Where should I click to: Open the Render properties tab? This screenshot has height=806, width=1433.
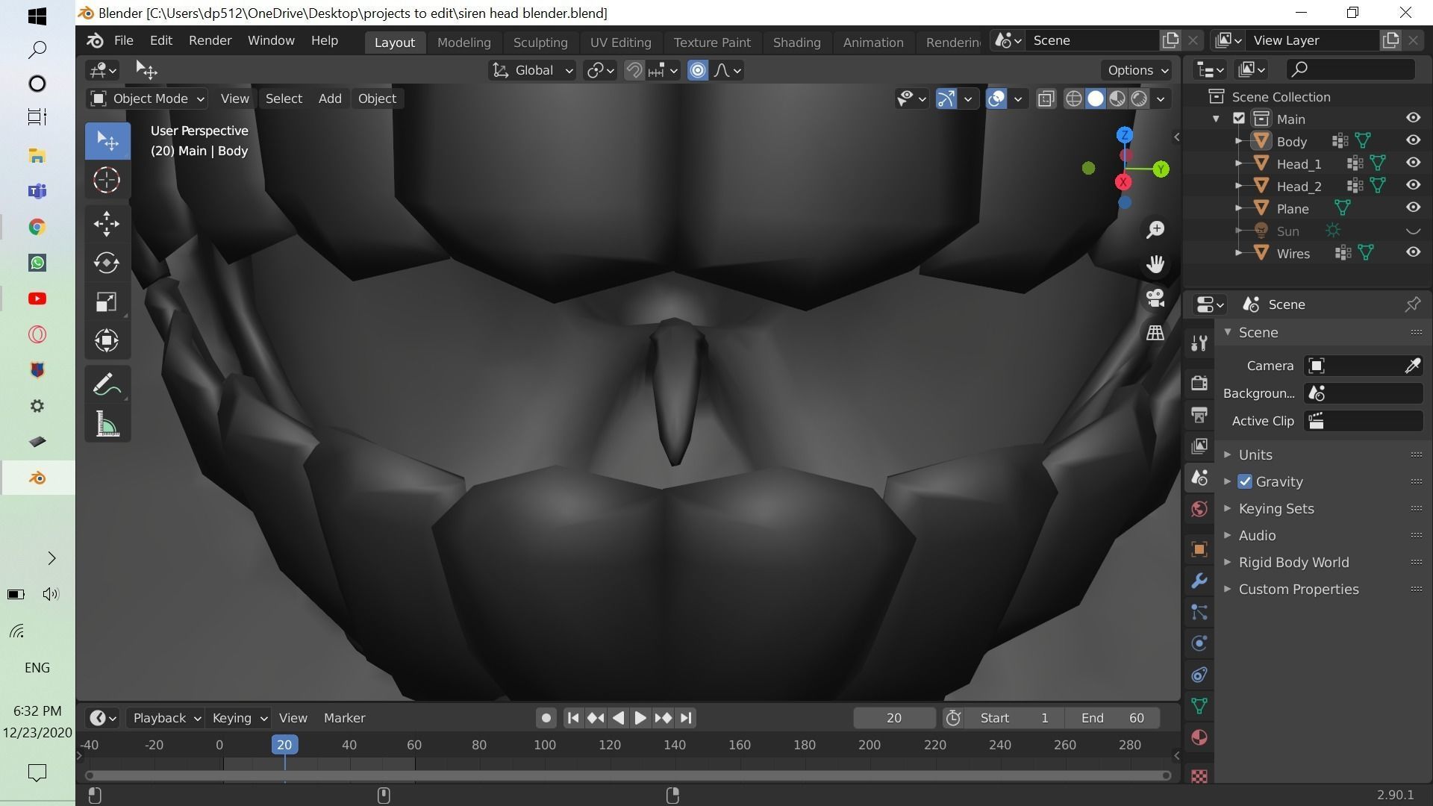1199,383
